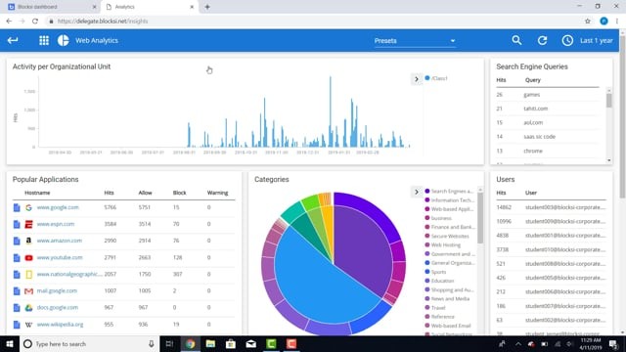This screenshot has height=352, width=626.
Task: Toggle the Information Tech category legend item
Action: [449, 200]
